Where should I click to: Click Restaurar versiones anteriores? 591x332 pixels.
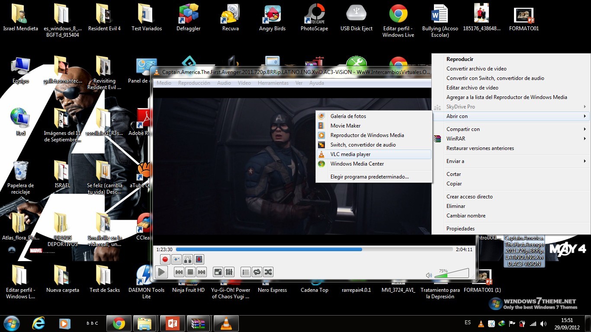point(511,148)
